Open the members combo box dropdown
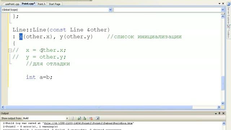231x130 pixels. (223, 10)
